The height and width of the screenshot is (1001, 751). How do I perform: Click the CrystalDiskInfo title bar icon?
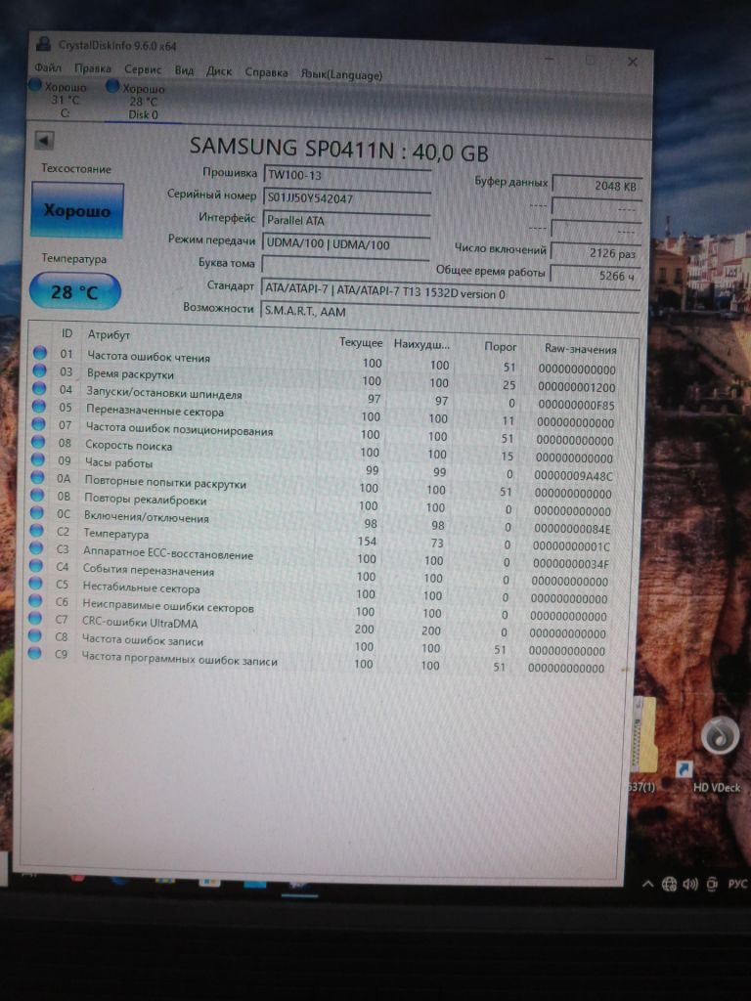(x=43, y=44)
